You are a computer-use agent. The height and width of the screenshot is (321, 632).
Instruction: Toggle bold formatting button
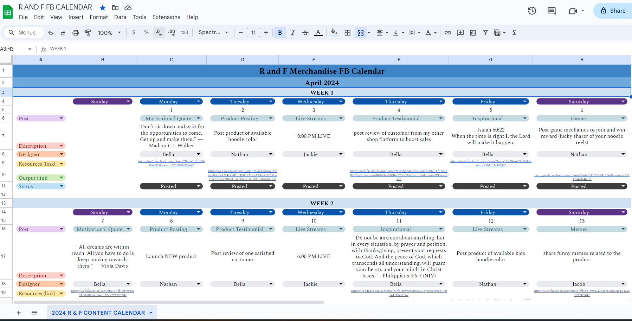[280, 33]
